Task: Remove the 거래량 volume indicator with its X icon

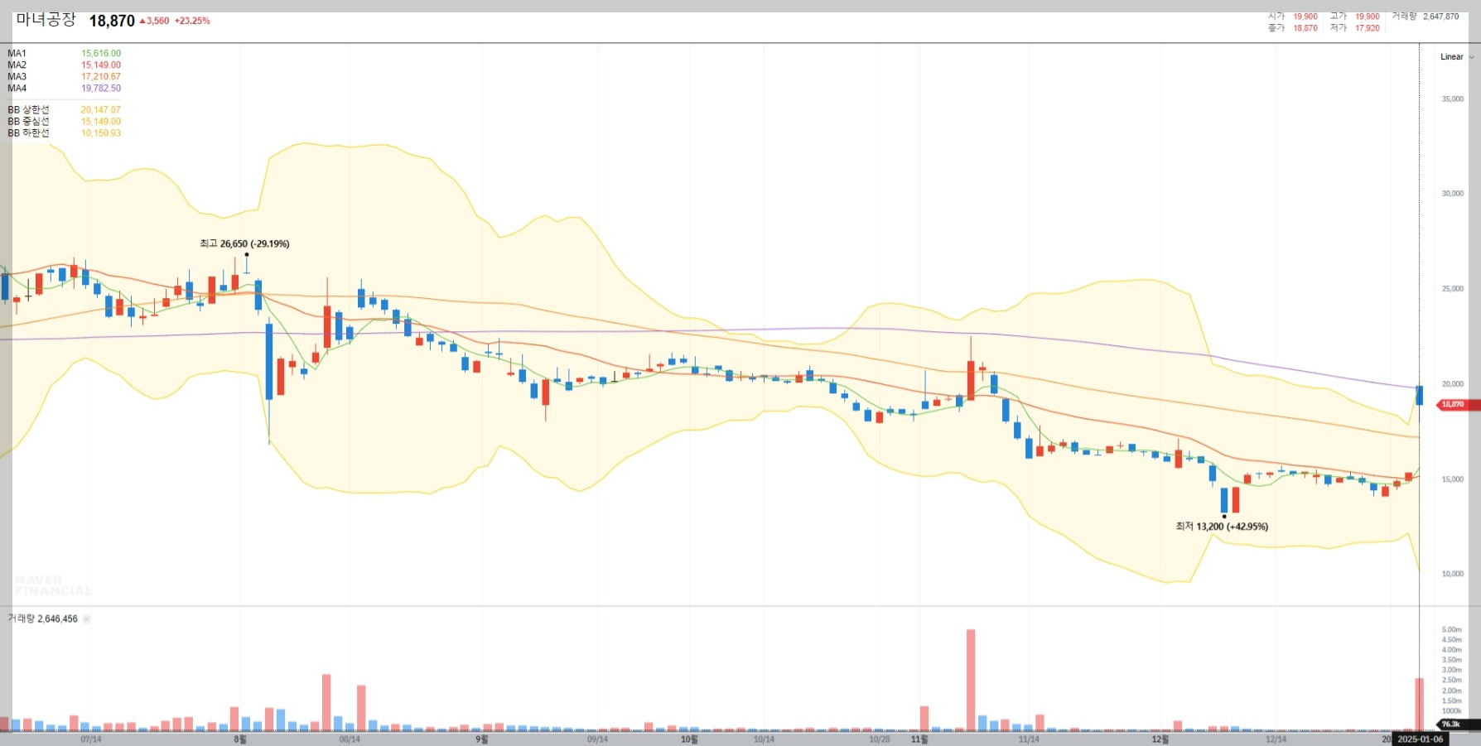Action: 87,619
